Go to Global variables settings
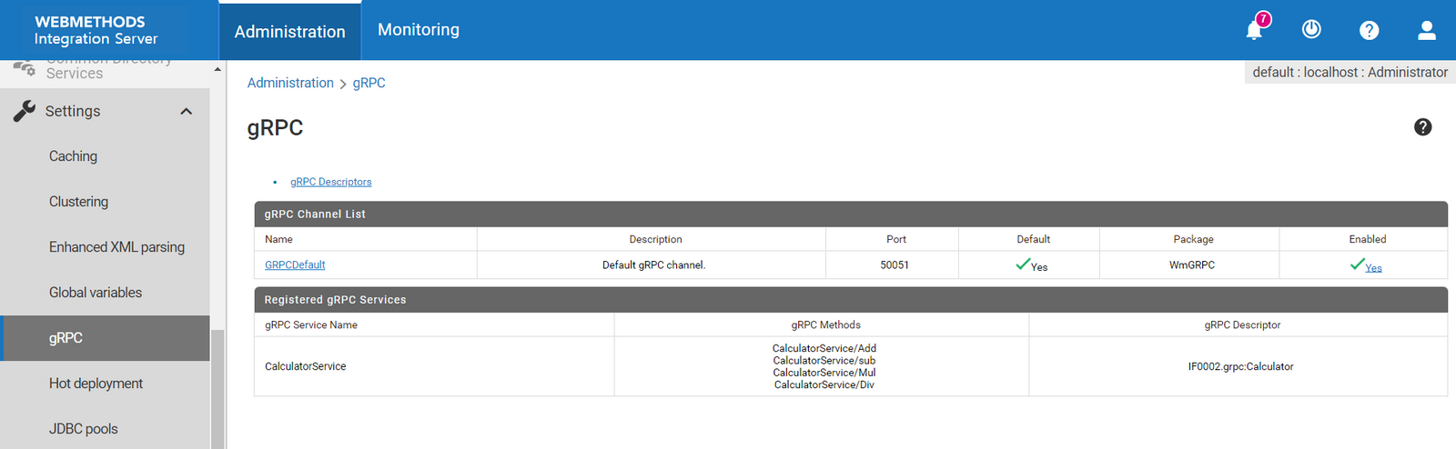Image resolution: width=1456 pixels, height=449 pixels. coord(96,293)
